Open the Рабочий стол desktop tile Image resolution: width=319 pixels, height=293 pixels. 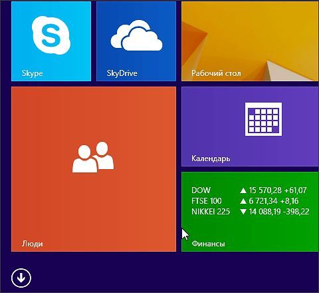click(250, 41)
